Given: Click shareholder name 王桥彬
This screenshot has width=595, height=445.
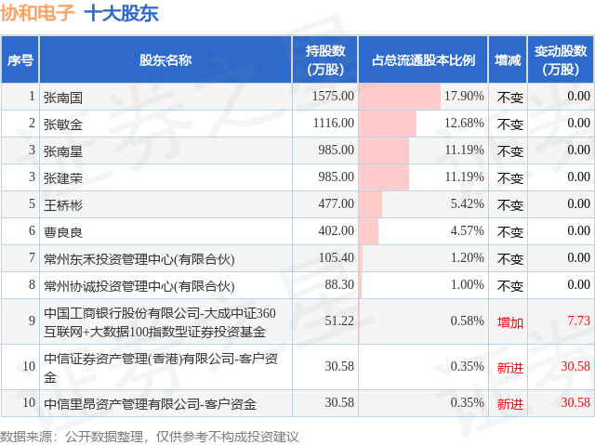Looking at the screenshot, I should (x=63, y=205).
